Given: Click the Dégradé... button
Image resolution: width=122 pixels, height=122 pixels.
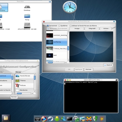Looking at the screenshot, I should coord(92,29).
